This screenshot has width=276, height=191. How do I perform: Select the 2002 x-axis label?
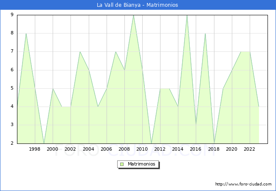tap(70, 149)
